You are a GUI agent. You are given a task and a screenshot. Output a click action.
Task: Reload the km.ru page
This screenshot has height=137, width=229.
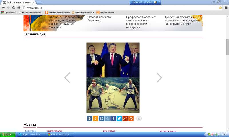pos(13,8)
